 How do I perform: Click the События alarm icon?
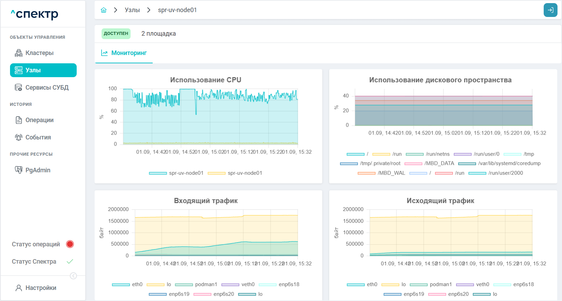pos(19,137)
